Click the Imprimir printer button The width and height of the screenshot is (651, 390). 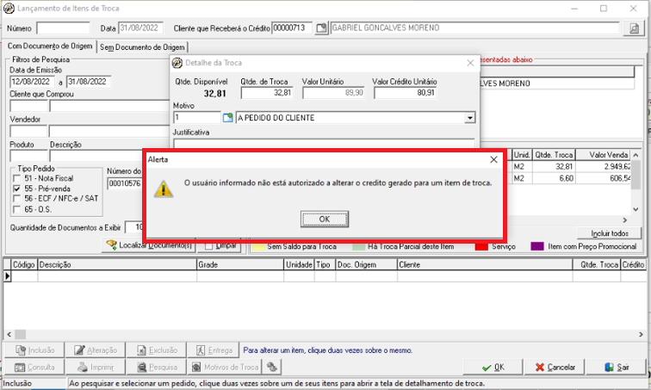(x=96, y=367)
